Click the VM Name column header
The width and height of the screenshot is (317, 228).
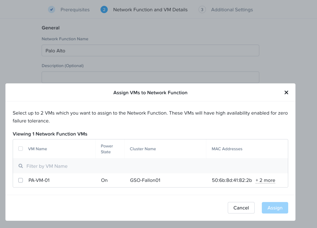pos(37,149)
